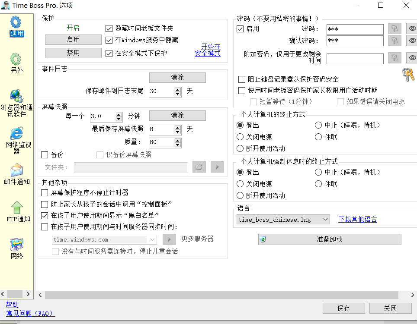Image resolution: width=417 pixels, height=324 pixels.
Task: Select 断开使用活动 under 强制休息时的终止方式
Action: [x=240, y=195]
